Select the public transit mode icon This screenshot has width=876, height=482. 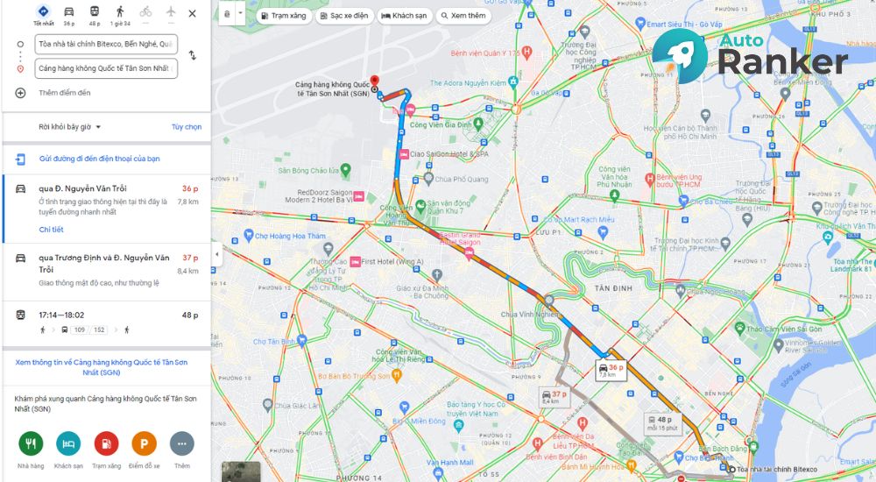click(95, 12)
